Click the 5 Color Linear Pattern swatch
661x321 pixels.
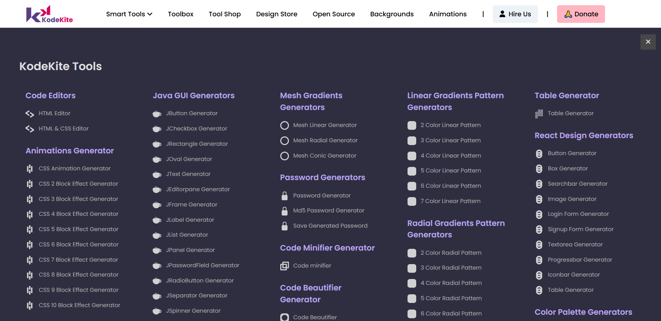412,171
